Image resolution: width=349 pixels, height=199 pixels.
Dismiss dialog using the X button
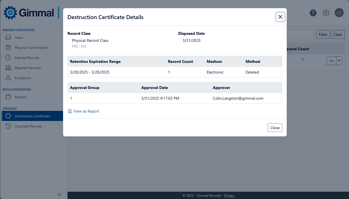point(280,17)
